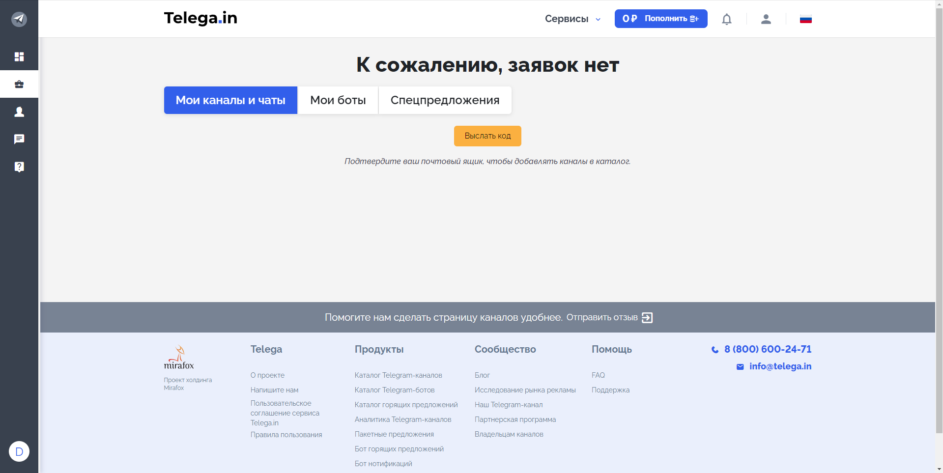Switch to Спецпредложения tab

445,100
